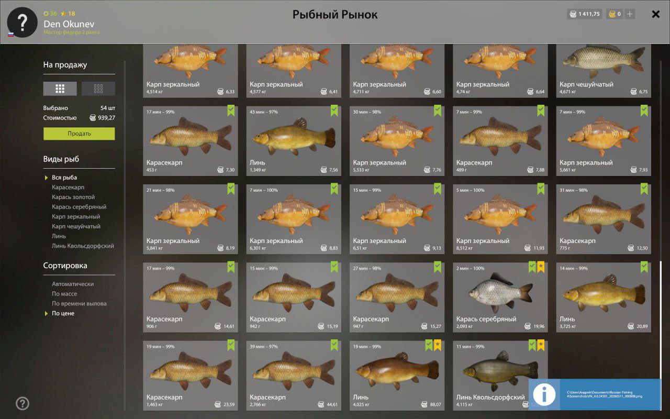Viewport: 670px width, 419px height.
Task: Sort by По времени вылова
Action: pyautogui.click(x=79, y=304)
